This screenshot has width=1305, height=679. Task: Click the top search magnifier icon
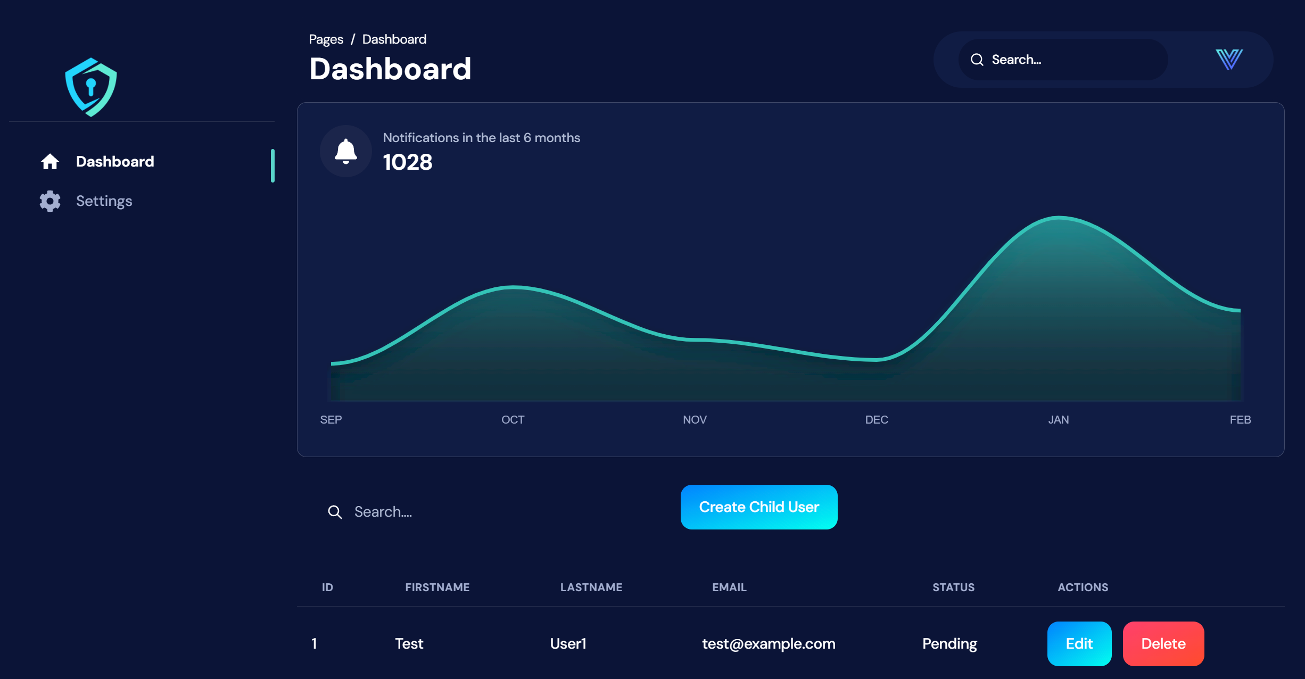click(977, 60)
